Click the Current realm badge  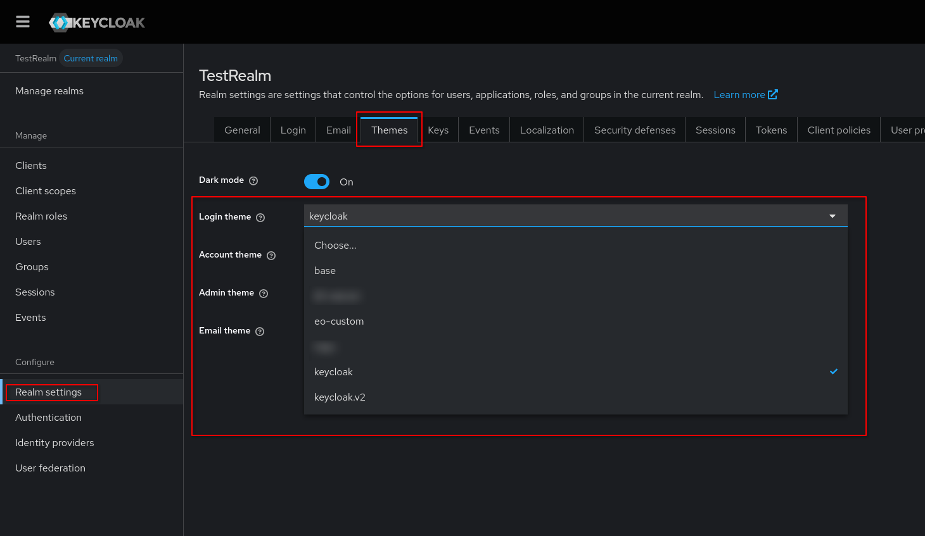pyautogui.click(x=91, y=58)
